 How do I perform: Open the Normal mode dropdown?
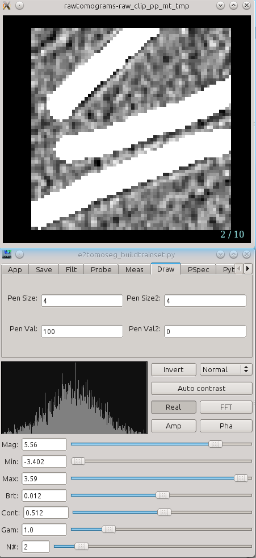(226, 369)
